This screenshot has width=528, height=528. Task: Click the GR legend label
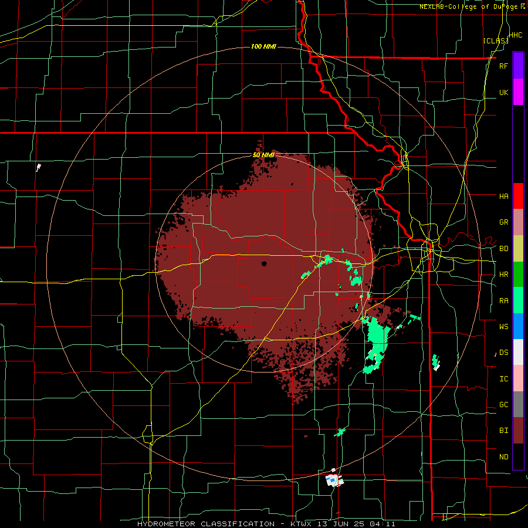[x=503, y=222]
